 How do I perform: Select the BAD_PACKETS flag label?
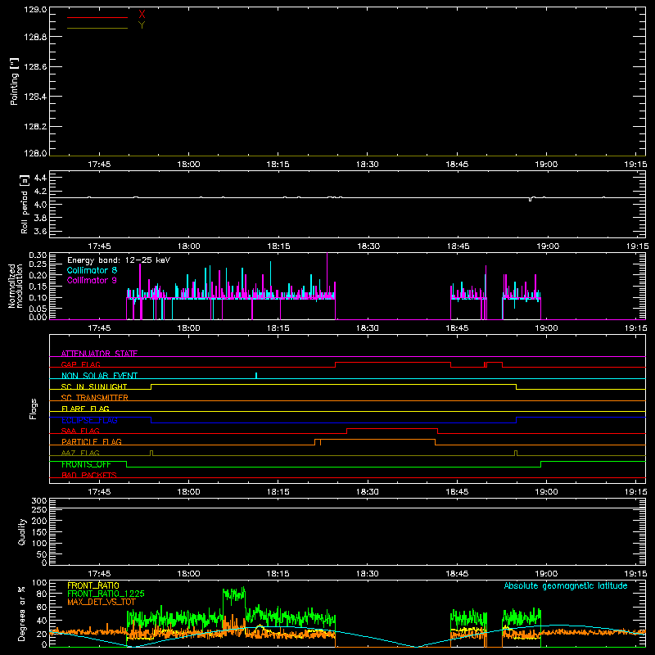(x=89, y=475)
